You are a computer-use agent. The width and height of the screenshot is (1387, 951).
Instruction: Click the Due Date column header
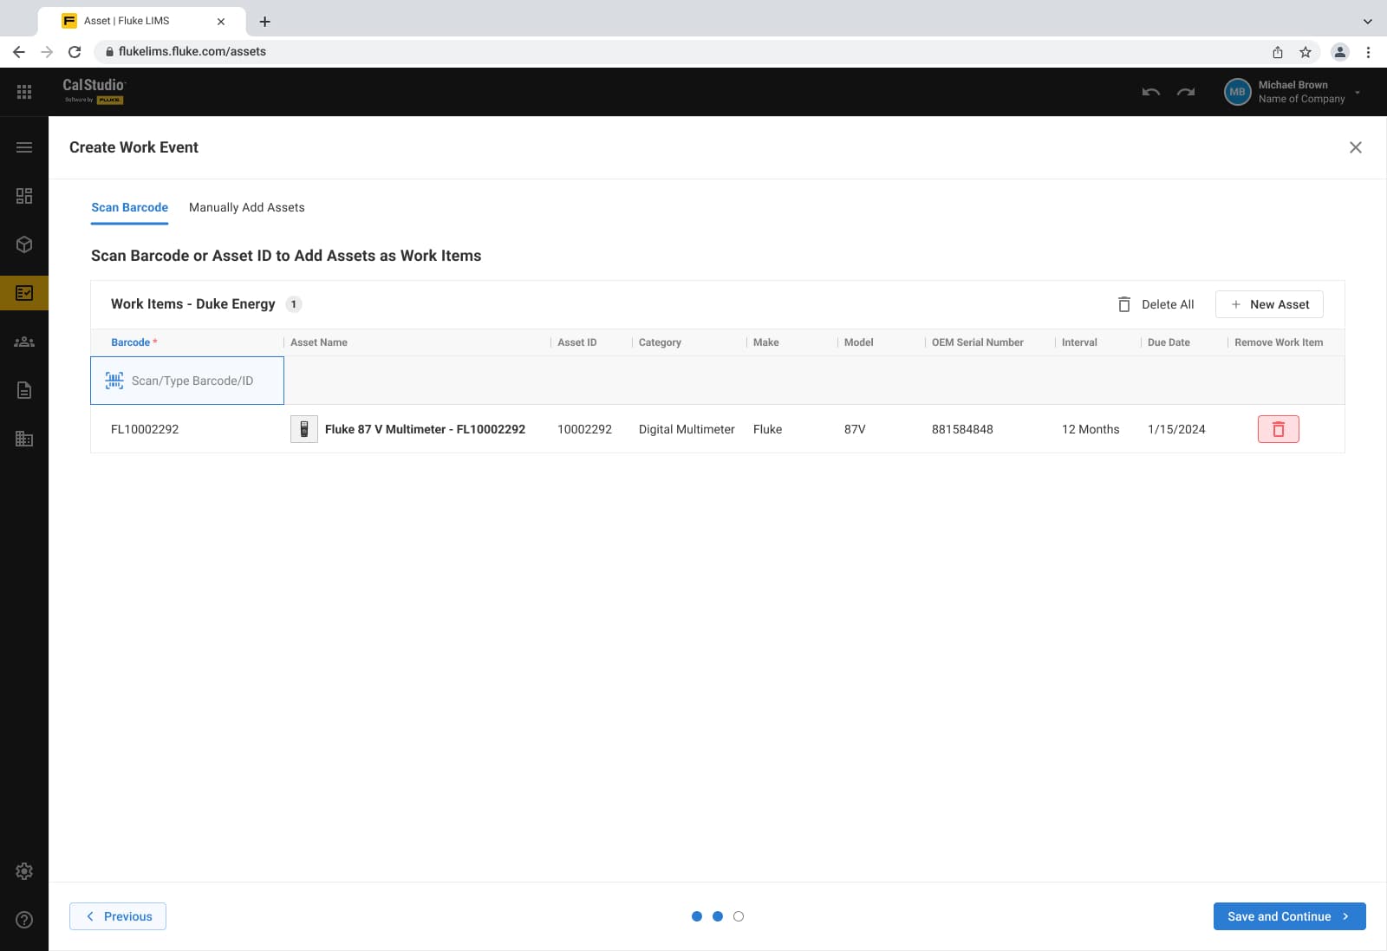(x=1169, y=342)
